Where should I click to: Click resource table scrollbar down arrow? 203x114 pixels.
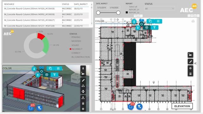pos(92,23)
